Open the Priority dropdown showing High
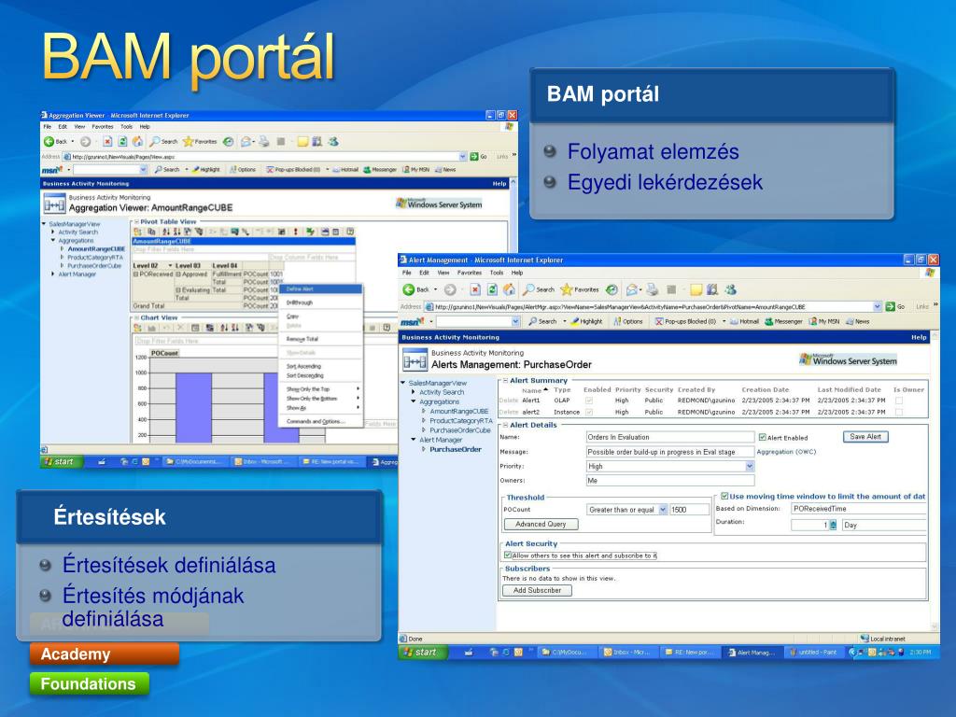 [750, 467]
